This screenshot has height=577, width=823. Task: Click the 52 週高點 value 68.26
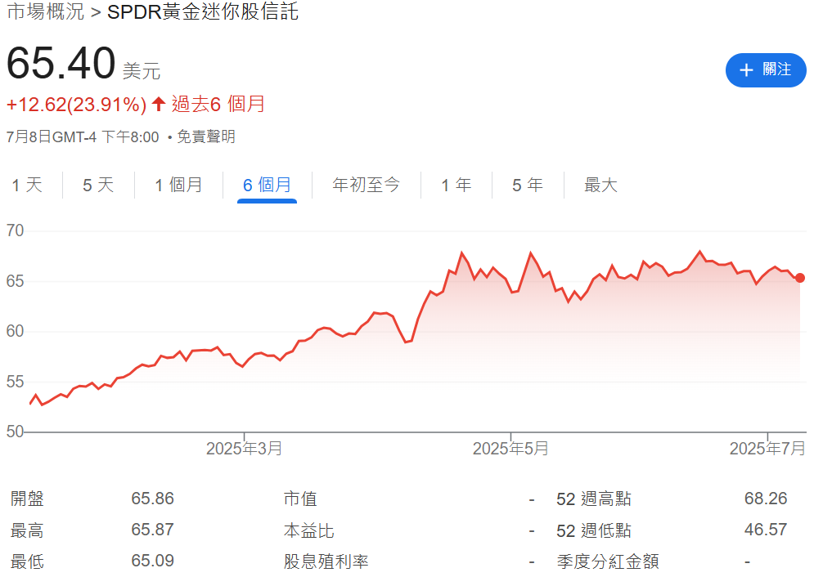pyautogui.click(x=765, y=499)
